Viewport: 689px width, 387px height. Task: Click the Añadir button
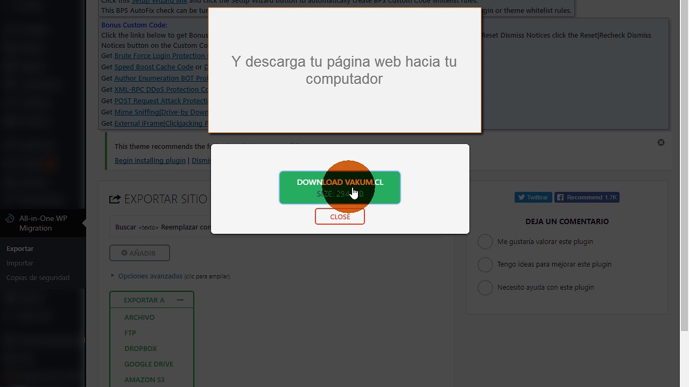[139, 253]
